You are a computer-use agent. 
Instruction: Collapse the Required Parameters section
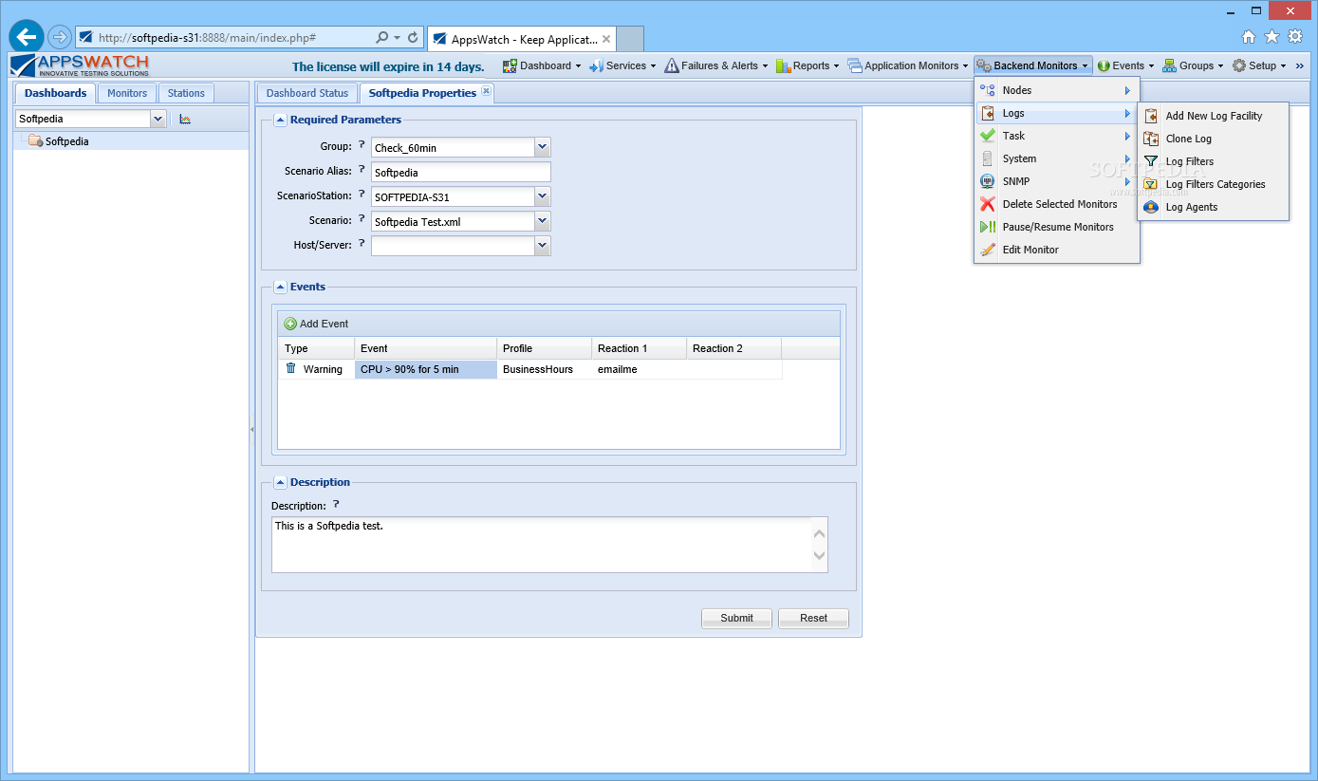[x=280, y=120]
